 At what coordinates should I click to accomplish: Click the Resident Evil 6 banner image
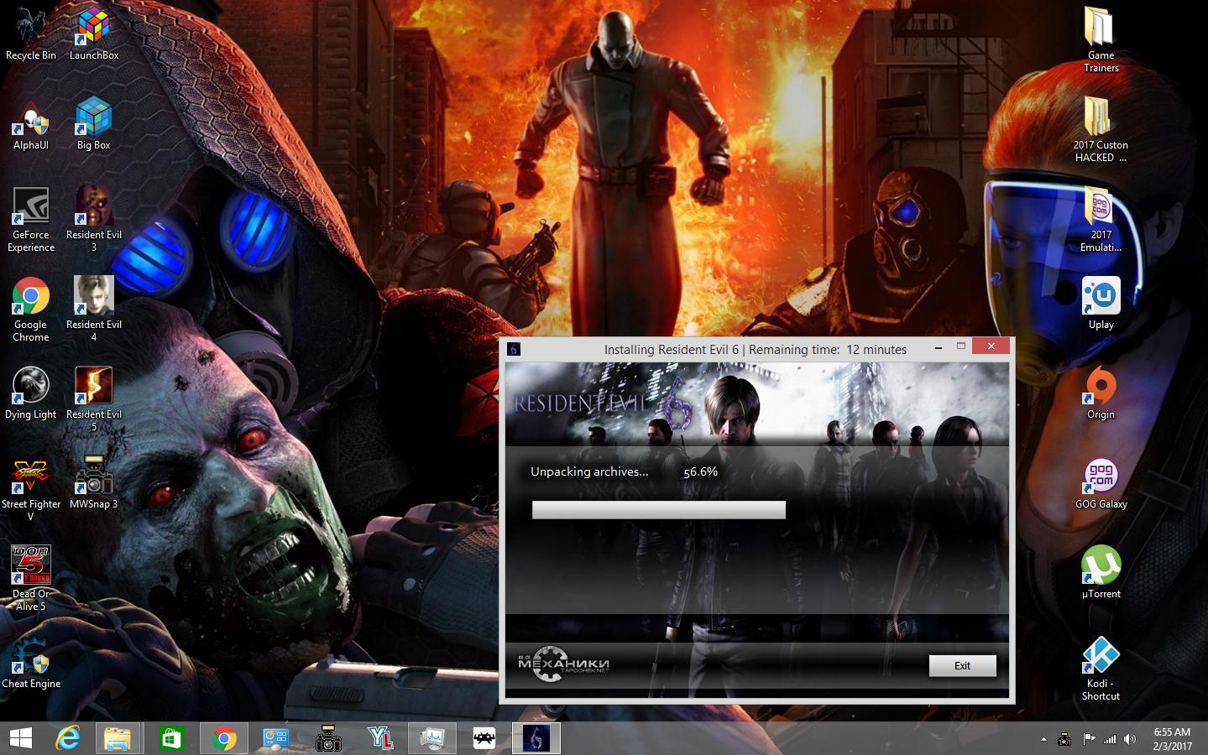756,404
